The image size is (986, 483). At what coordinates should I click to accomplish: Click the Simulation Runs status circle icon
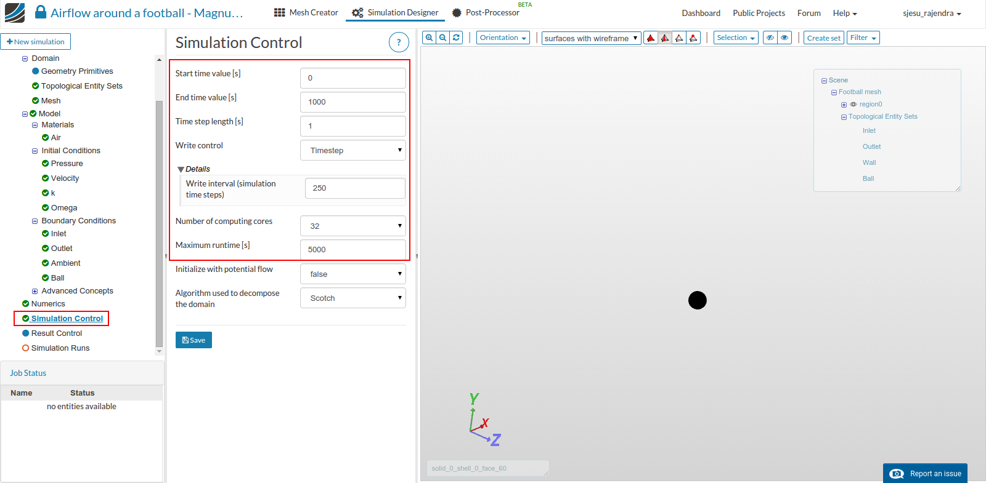click(x=26, y=348)
